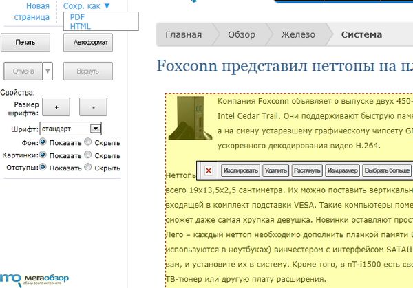Click the line mentioning 'подставки VESA'

coord(289,205)
